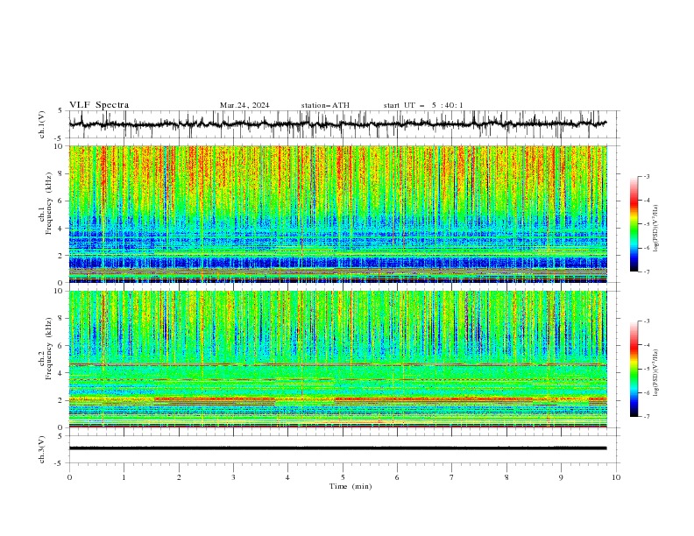The height and width of the screenshot is (536, 694).
Task: Click inside the ch.2 spectrogram plot
Action: 338,359
